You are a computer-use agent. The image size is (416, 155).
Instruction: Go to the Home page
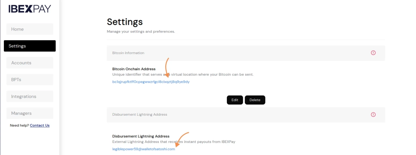pyautogui.click(x=30, y=29)
